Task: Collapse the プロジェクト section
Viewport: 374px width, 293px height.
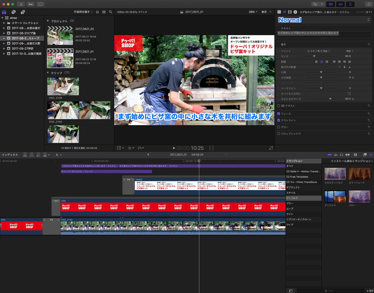Action: pos(48,21)
